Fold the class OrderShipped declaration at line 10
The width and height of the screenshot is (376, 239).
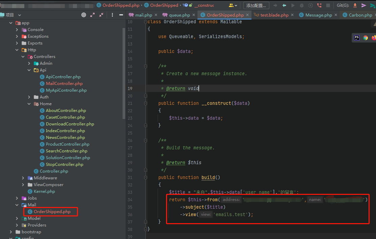(145, 22)
